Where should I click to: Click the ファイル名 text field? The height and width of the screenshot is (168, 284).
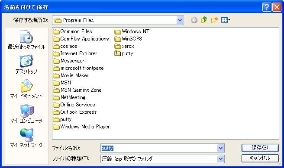tap(159, 148)
